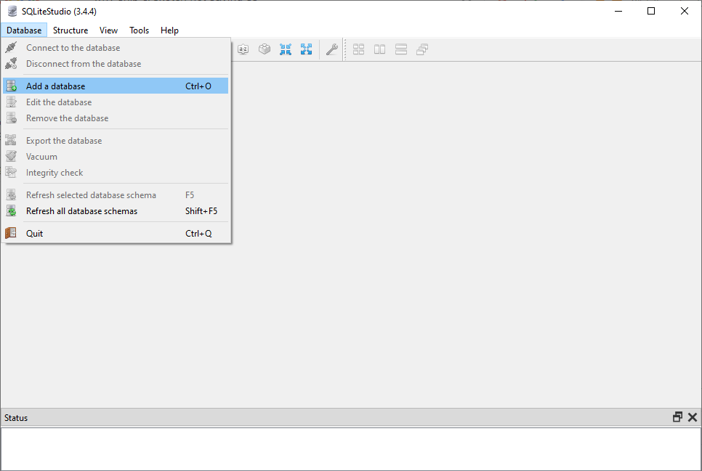702x471 pixels.
Task: Click the Refresh all database schemas icon
Action: [11, 211]
